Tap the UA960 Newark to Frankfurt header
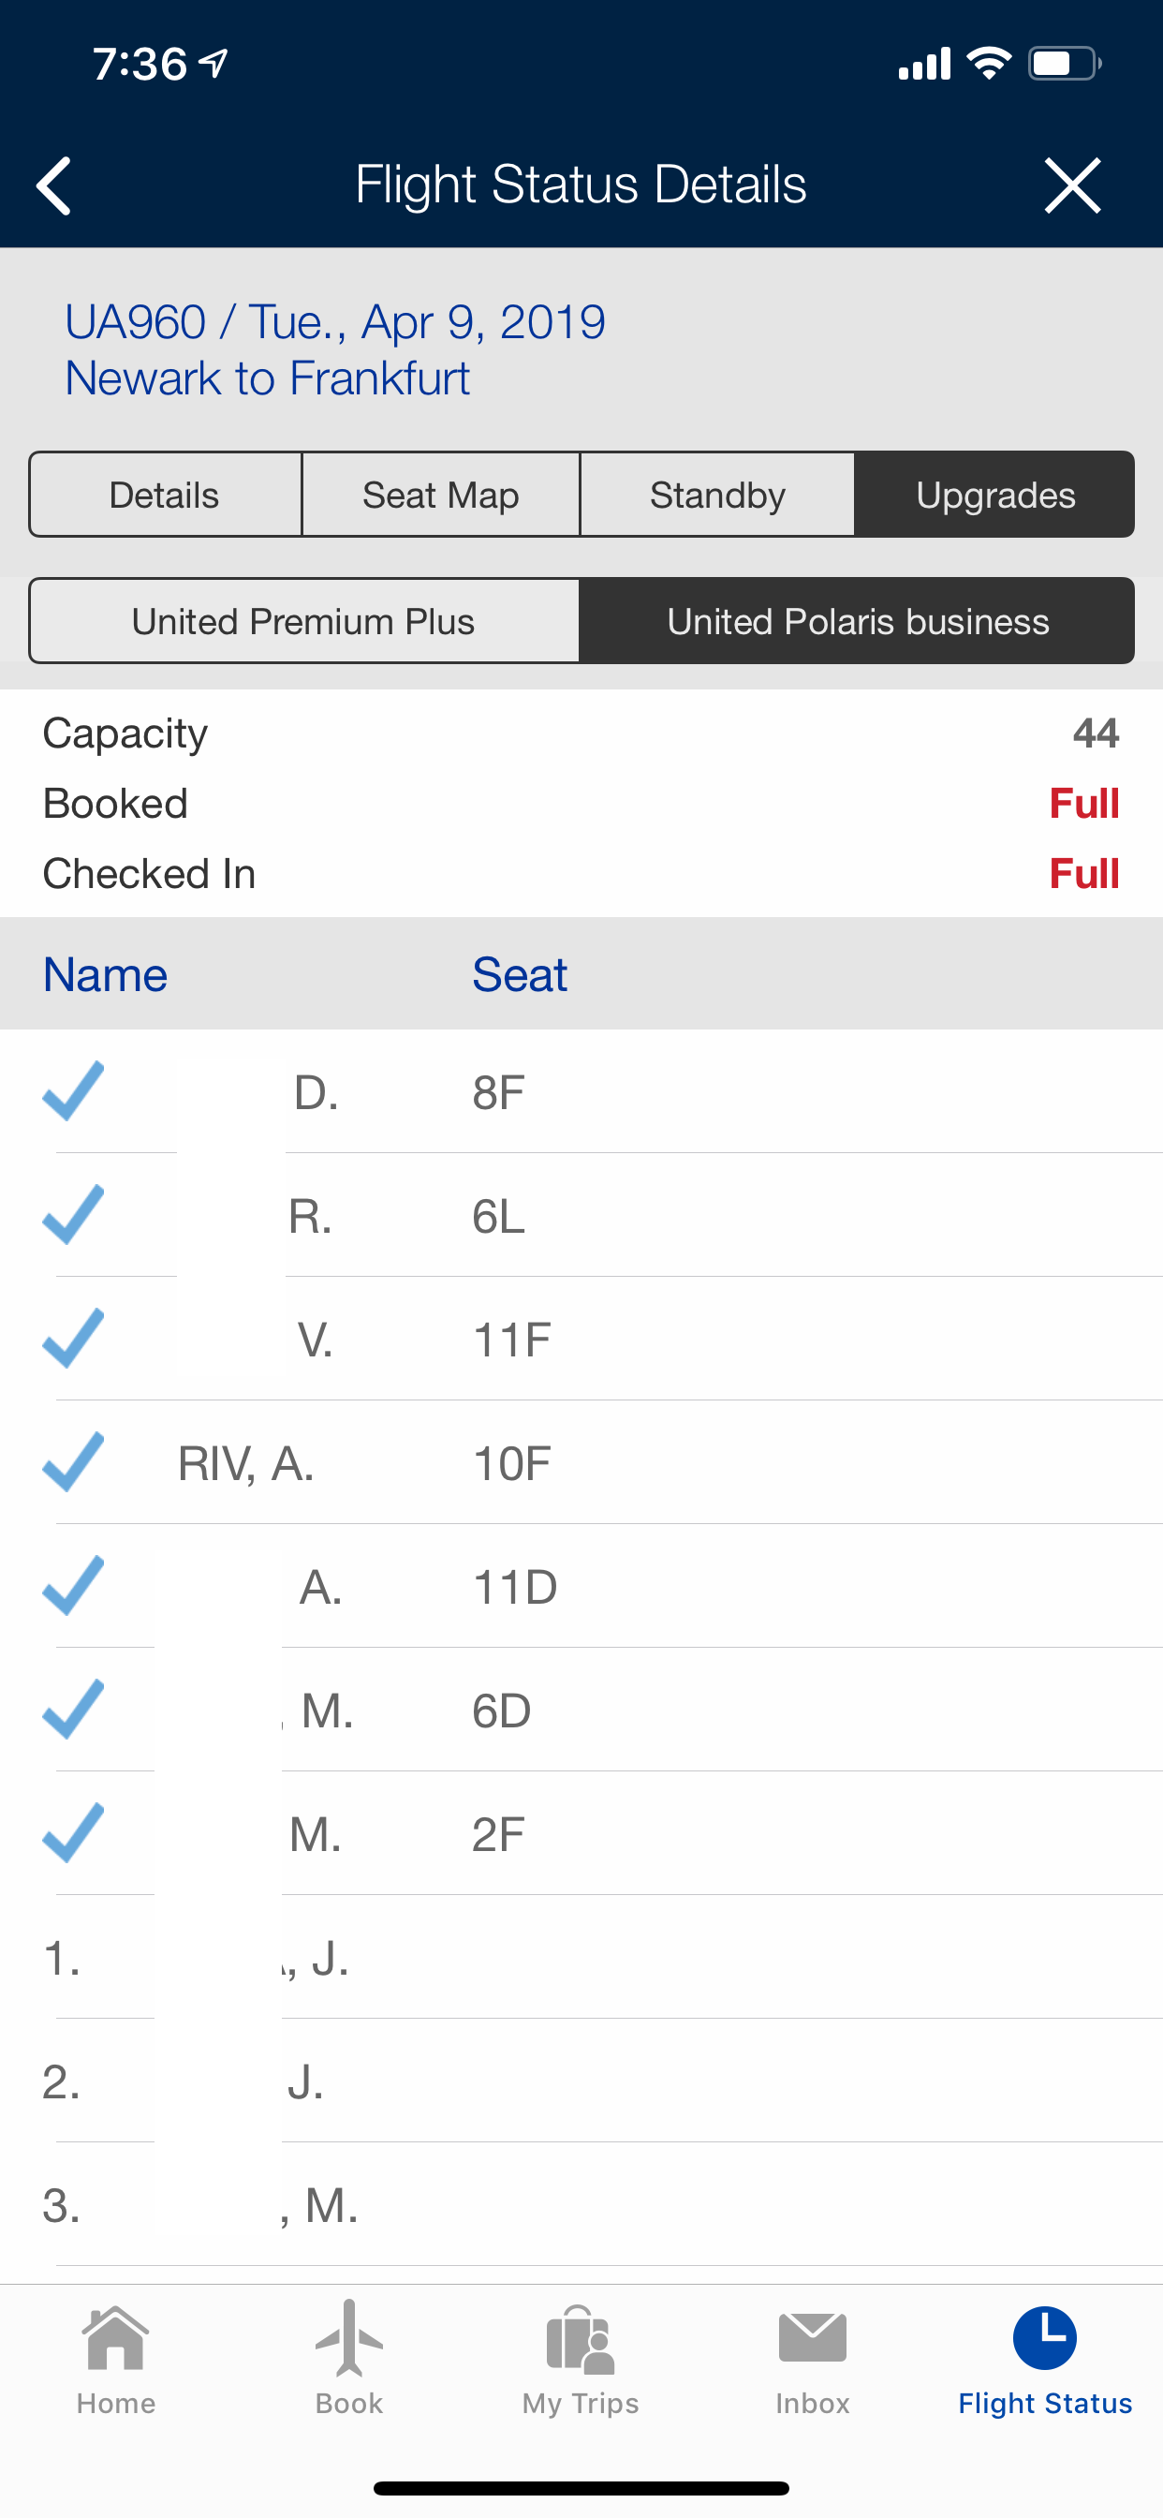 [335, 350]
